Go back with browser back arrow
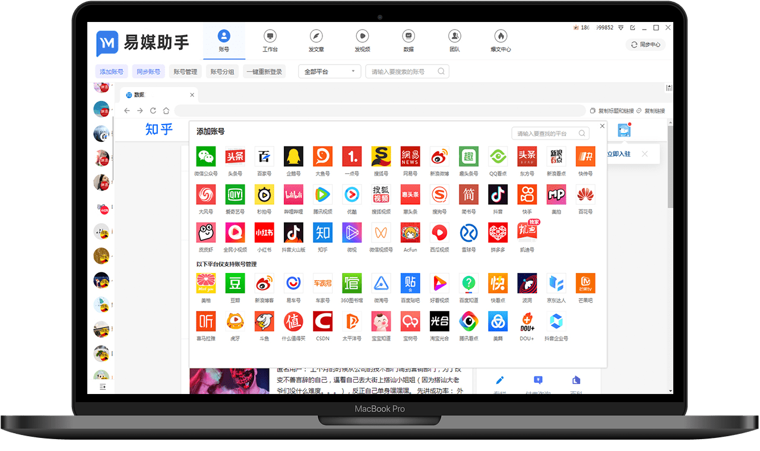The width and height of the screenshot is (760, 451). (126, 111)
